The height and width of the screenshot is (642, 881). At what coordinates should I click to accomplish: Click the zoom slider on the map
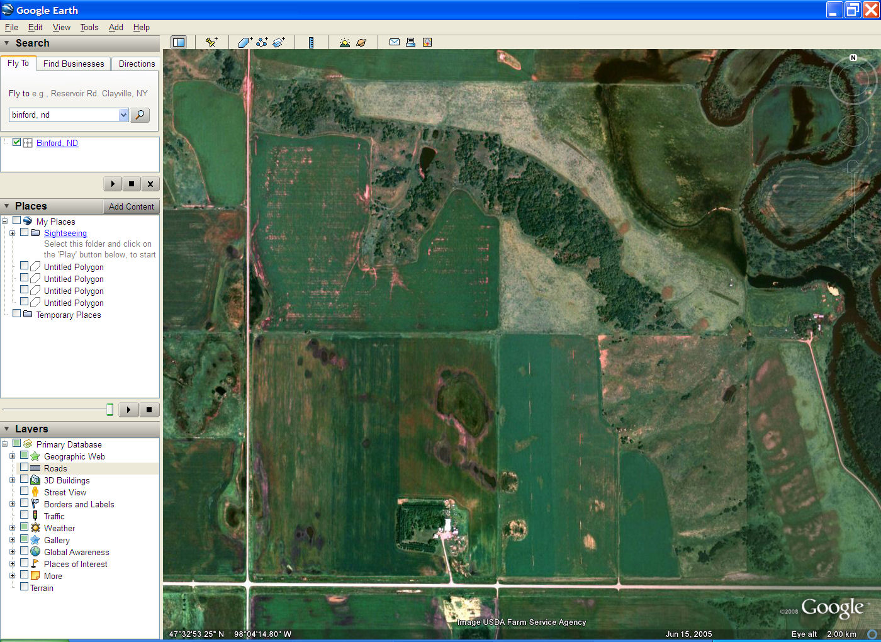(853, 205)
